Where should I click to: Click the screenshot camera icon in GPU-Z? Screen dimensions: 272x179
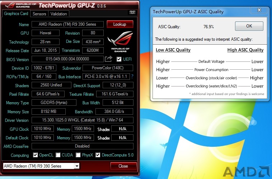click(x=132, y=13)
